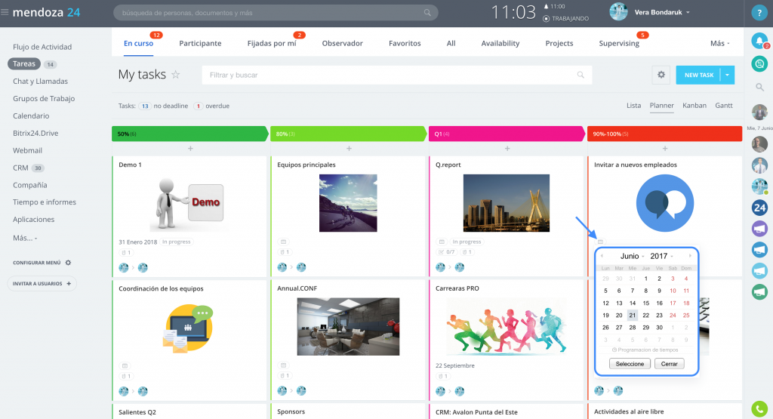Mark My tasks as favorite with the star
Viewport: 773px width, 419px height.
[x=175, y=75]
